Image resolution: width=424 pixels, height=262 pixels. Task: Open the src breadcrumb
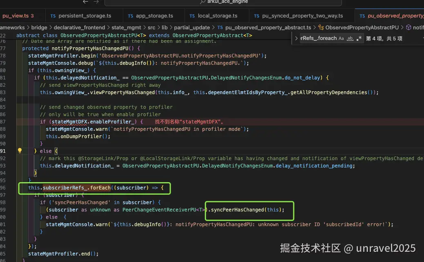point(151,28)
